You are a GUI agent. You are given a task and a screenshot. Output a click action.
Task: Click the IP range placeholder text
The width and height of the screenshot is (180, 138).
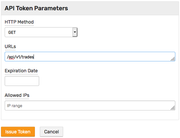pos(15,105)
